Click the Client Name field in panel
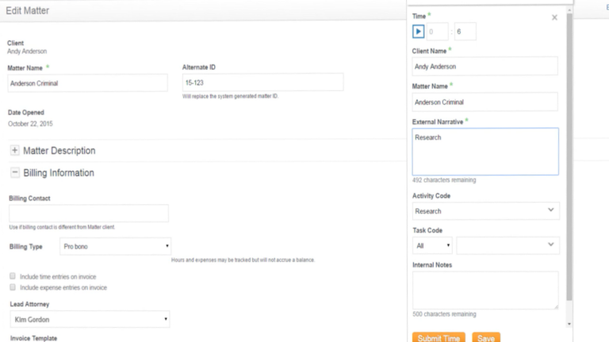 tap(485, 66)
